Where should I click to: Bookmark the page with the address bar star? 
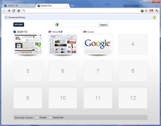(146, 11)
